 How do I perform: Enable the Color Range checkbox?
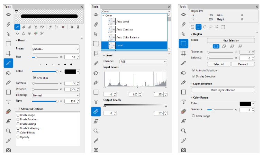click(193, 116)
